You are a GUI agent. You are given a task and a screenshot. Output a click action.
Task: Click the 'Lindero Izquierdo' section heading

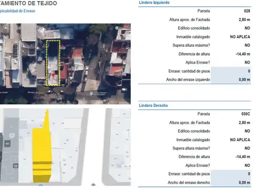(154, 3)
